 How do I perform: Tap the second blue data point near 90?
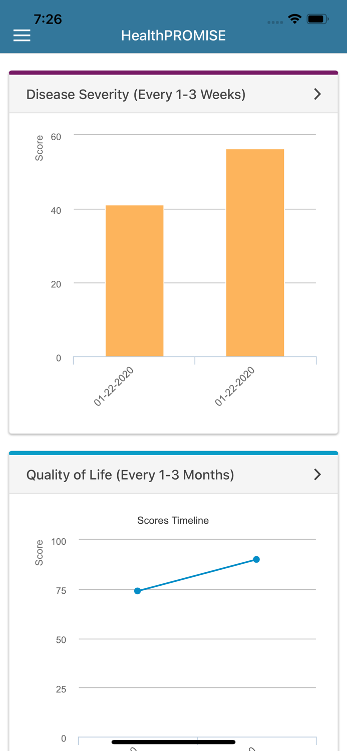point(256,559)
